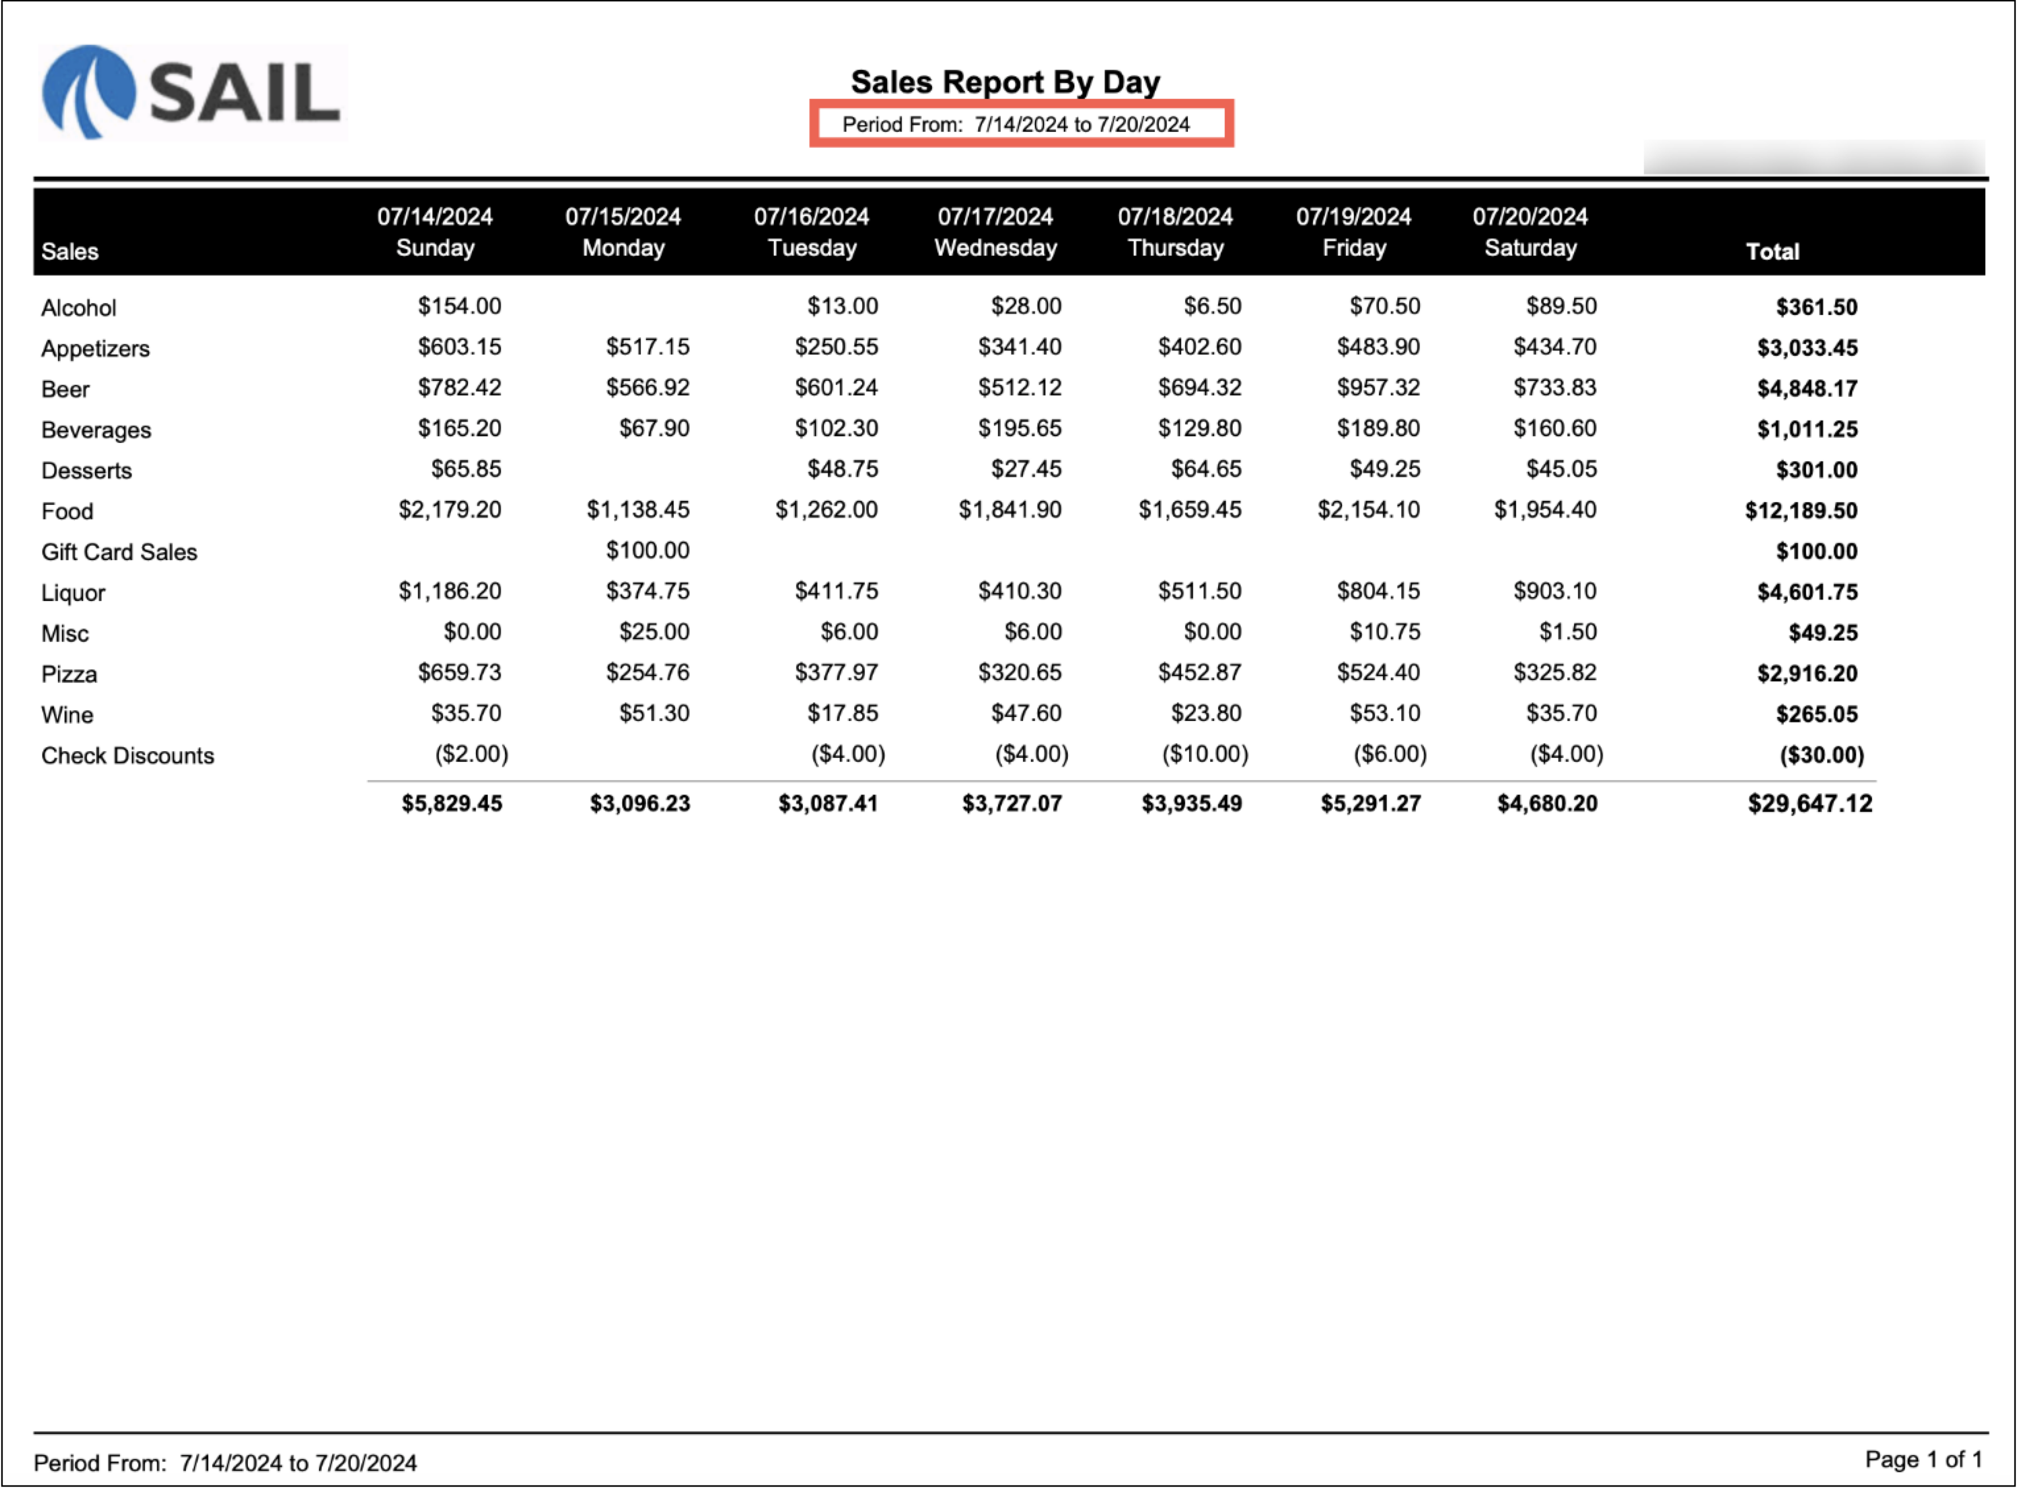2017x1488 pixels.
Task: Click Food total $12,189.50
Action: tap(1801, 511)
